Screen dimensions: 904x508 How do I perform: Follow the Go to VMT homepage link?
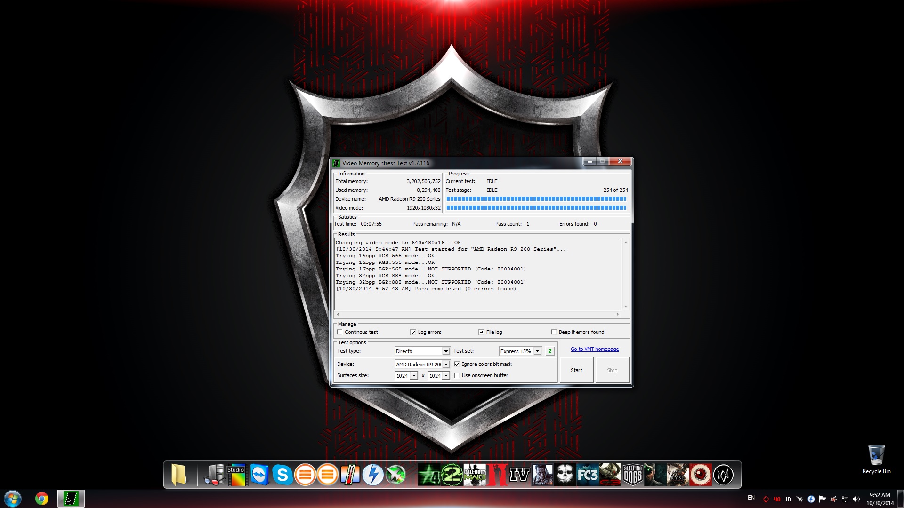(595, 349)
